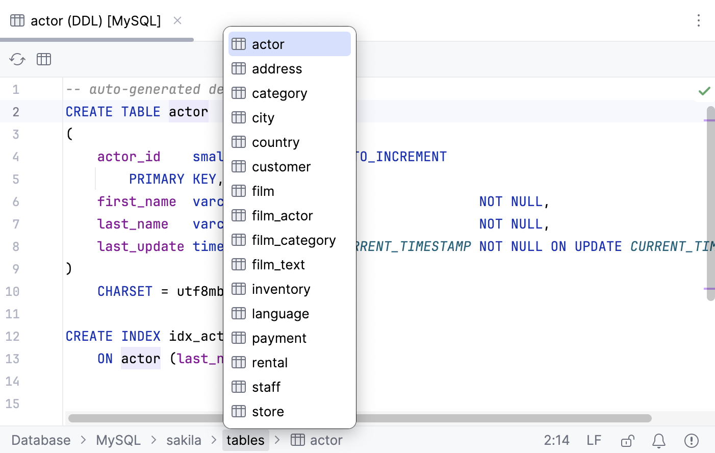
Task: Click the table icon in the editor tab label
Action: (x=17, y=20)
